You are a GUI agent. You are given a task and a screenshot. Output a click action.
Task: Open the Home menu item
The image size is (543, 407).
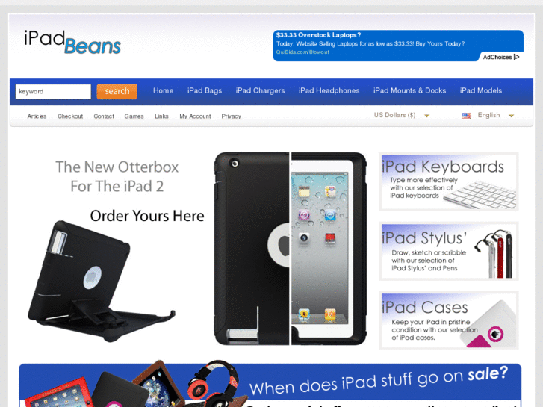(163, 91)
